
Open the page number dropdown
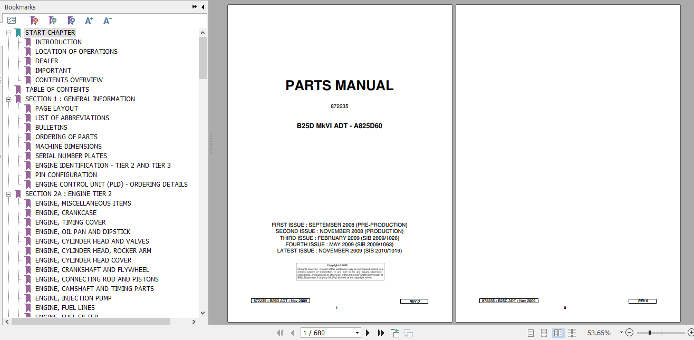[x=355, y=333]
